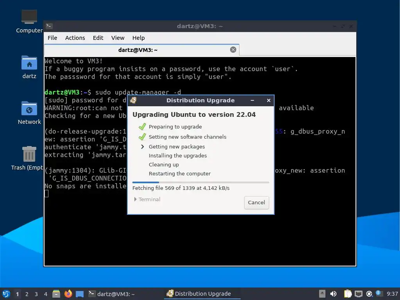Switch to the dartz@VM3 terminal taskbar entry

pyautogui.click(x=111, y=294)
